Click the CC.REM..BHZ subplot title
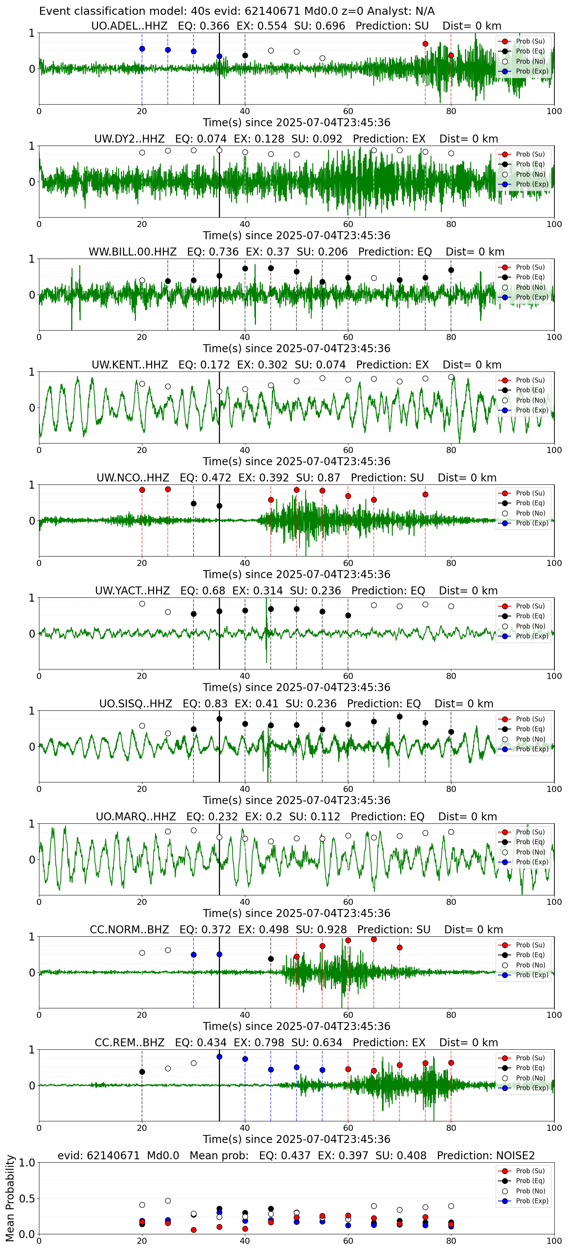Screen dimensions: 568x1251 (296, 1042)
